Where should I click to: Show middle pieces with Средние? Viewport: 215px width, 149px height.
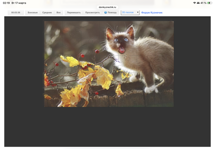coord(47,12)
